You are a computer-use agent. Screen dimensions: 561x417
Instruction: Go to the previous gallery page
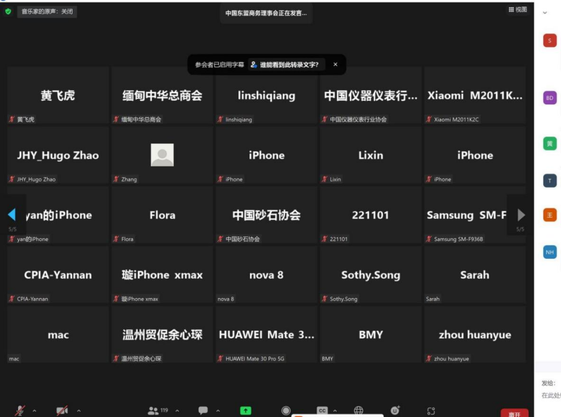(x=12, y=215)
